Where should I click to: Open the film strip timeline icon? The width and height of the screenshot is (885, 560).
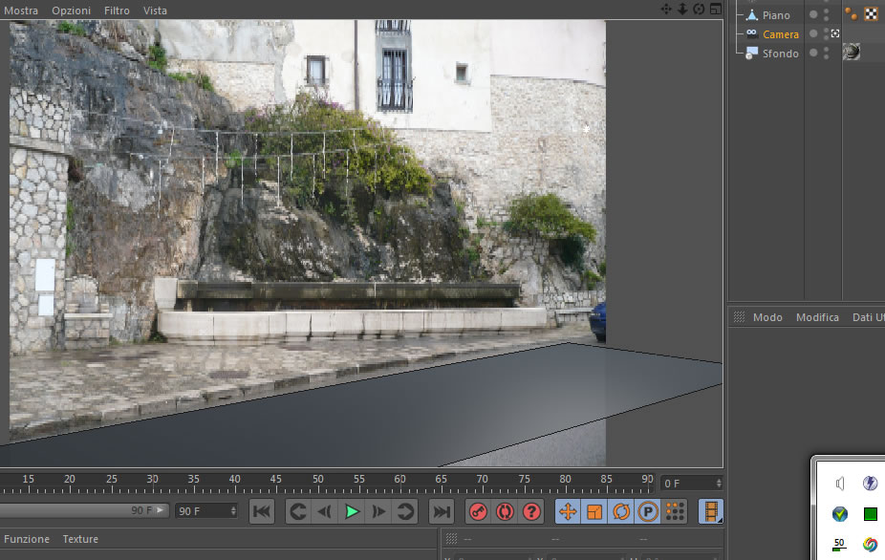711,512
